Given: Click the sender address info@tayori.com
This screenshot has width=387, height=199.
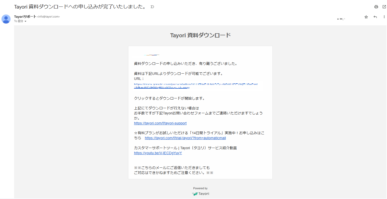Looking at the screenshot, I should click(48, 17).
